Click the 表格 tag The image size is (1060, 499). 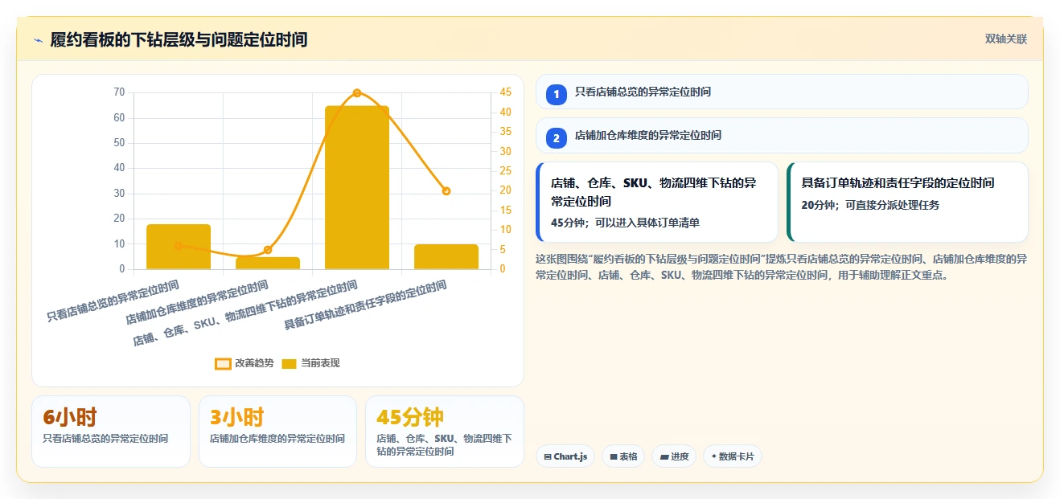[623, 456]
